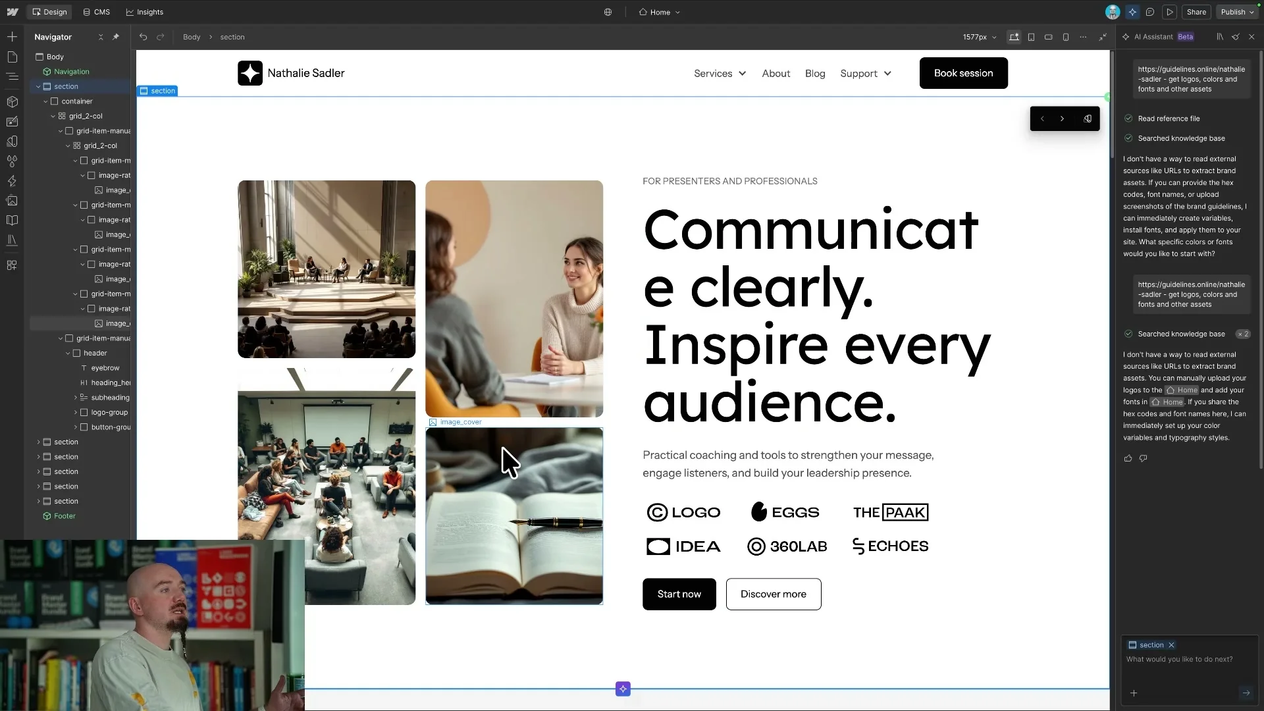Viewport: 1264px width, 711px height.
Task: Open the Assets image icon in sidebar
Action: 12,201
